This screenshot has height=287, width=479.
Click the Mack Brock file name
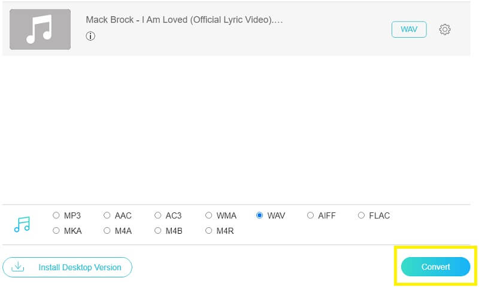184,20
